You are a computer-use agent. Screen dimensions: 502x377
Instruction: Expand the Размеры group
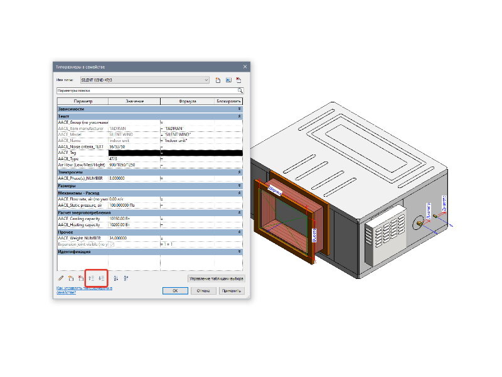point(239,185)
